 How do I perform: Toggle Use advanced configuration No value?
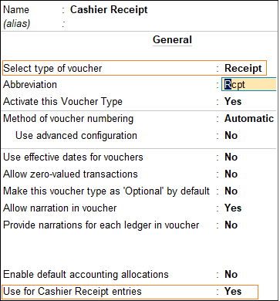tap(231, 136)
